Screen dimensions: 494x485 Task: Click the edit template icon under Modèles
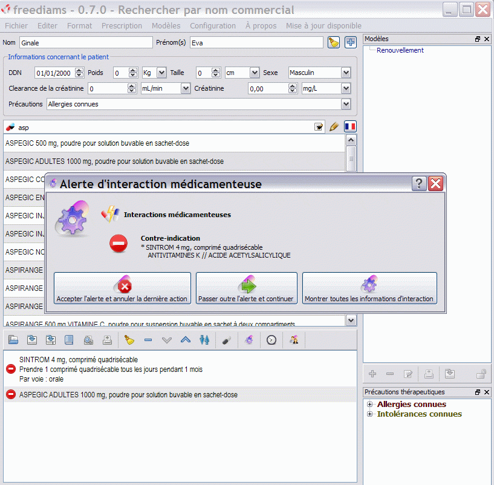tap(408, 374)
